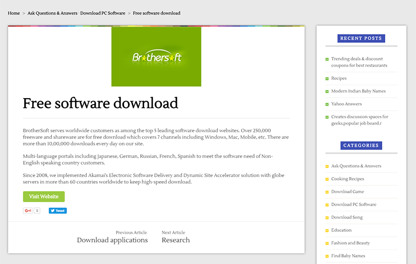416x264 pixels.
Task: Click green bullet beside Yahoo Answers
Action: pos(327,104)
